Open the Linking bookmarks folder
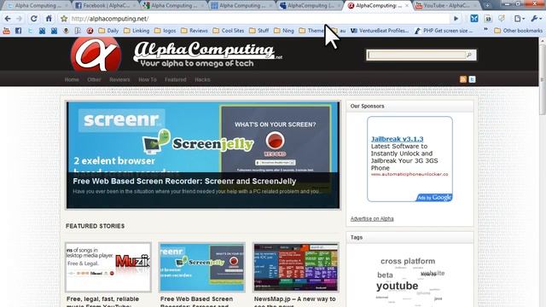The image size is (546, 307). (136, 31)
